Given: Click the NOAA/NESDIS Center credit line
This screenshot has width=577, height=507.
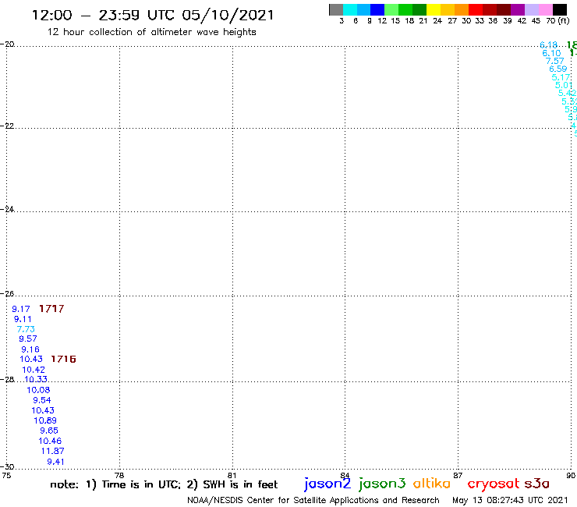Looking at the screenshot, I should [x=313, y=500].
